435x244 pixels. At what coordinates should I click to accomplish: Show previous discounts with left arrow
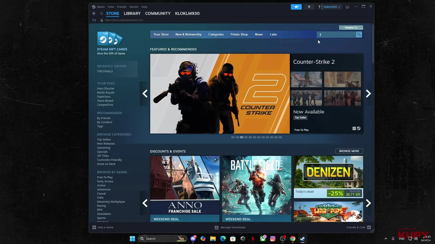[145, 203]
